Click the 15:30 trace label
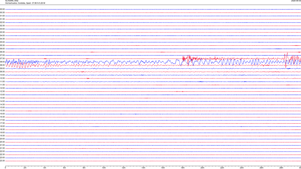This screenshot has width=301, height=169. [x=2, y=111]
